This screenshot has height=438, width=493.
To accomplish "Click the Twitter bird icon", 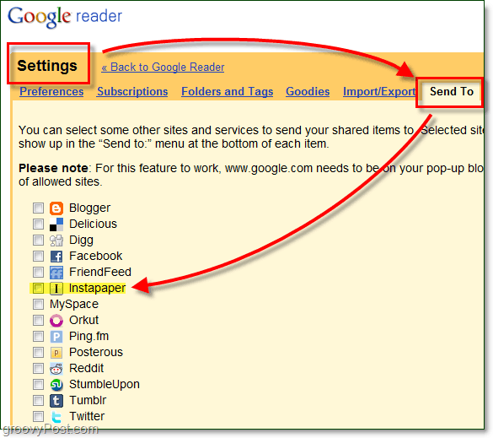I will point(56,417).
